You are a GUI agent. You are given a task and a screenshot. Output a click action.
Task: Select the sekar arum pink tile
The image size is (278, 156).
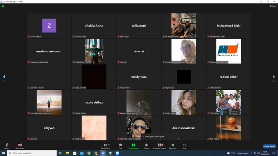tap(94, 128)
